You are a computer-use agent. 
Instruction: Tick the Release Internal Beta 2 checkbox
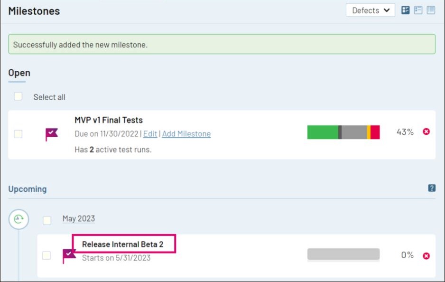46,255
